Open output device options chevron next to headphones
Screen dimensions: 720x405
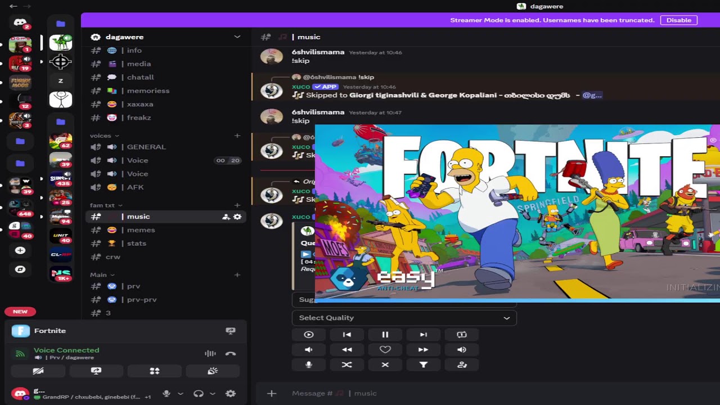[x=213, y=394]
